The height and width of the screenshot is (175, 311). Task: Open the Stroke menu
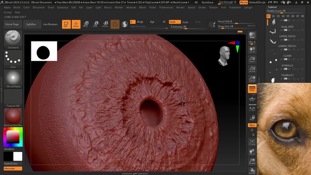(x=202, y=7)
